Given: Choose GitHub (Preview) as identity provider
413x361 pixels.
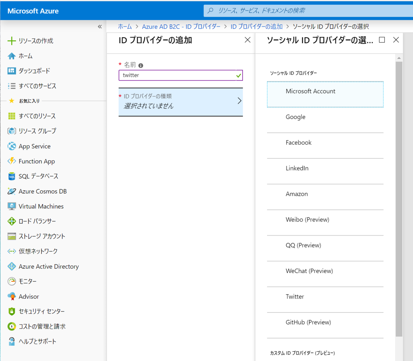Looking at the screenshot, I should (x=308, y=322).
